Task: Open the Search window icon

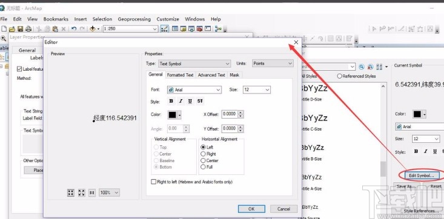Action: click(191, 29)
